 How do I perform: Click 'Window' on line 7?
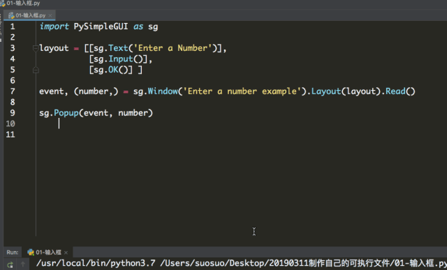pos(163,91)
